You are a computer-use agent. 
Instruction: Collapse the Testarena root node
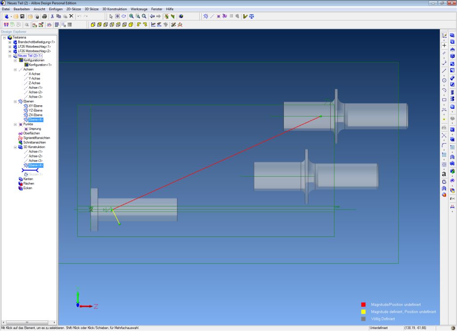tap(4, 37)
